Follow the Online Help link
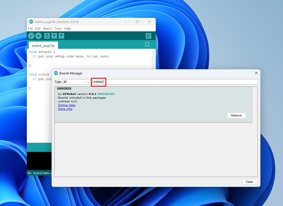 pyautogui.click(x=67, y=105)
